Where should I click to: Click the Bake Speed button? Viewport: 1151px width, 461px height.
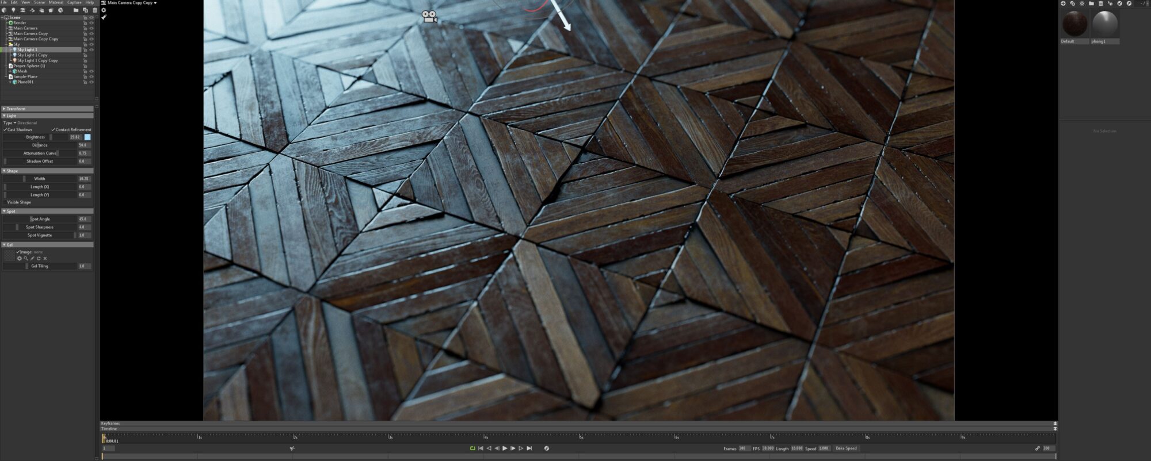coord(846,448)
